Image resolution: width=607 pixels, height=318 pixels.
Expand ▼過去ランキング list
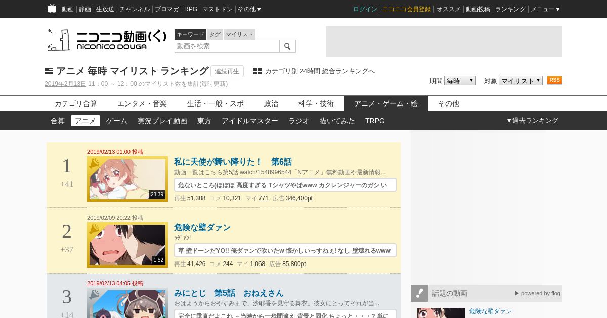pyautogui.click(x=532, y=121)
